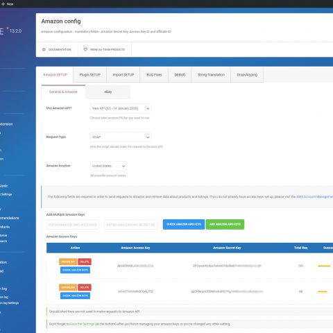Focus the Amazon AWS Secret Key field

(x=130, y=225)
